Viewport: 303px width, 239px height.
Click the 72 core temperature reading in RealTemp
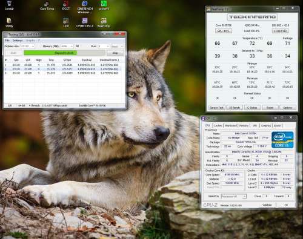pyautogui.click(x=252, y=43)
